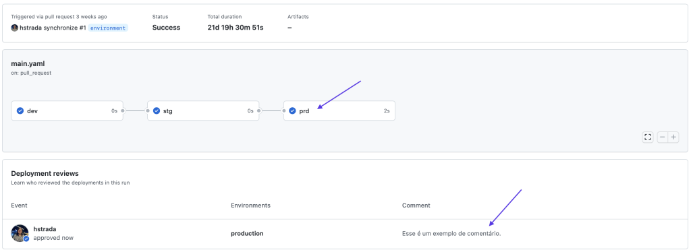Screen dimensions: 691x252
Task: Click the Environments column header
Action: click(x=251, y=206)
